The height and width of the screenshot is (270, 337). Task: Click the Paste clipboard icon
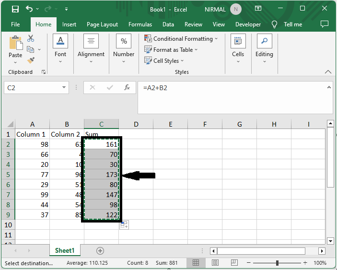click(x=15, y=43)
